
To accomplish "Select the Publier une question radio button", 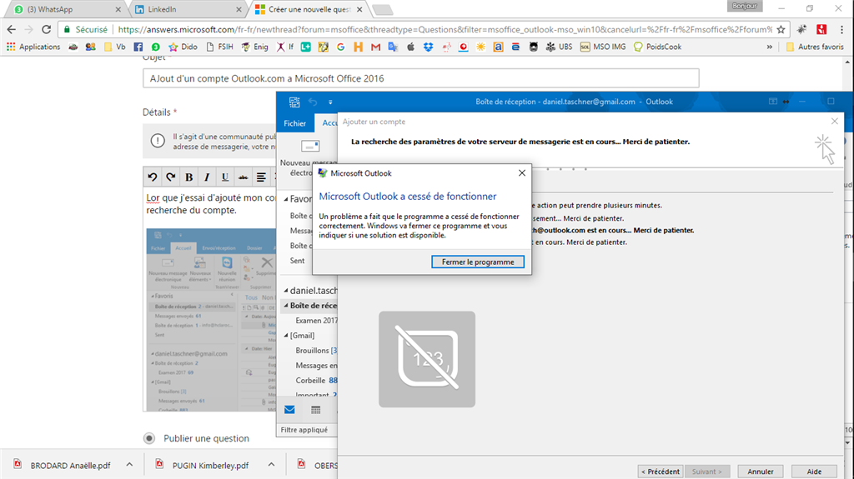I will pos(148,438).
